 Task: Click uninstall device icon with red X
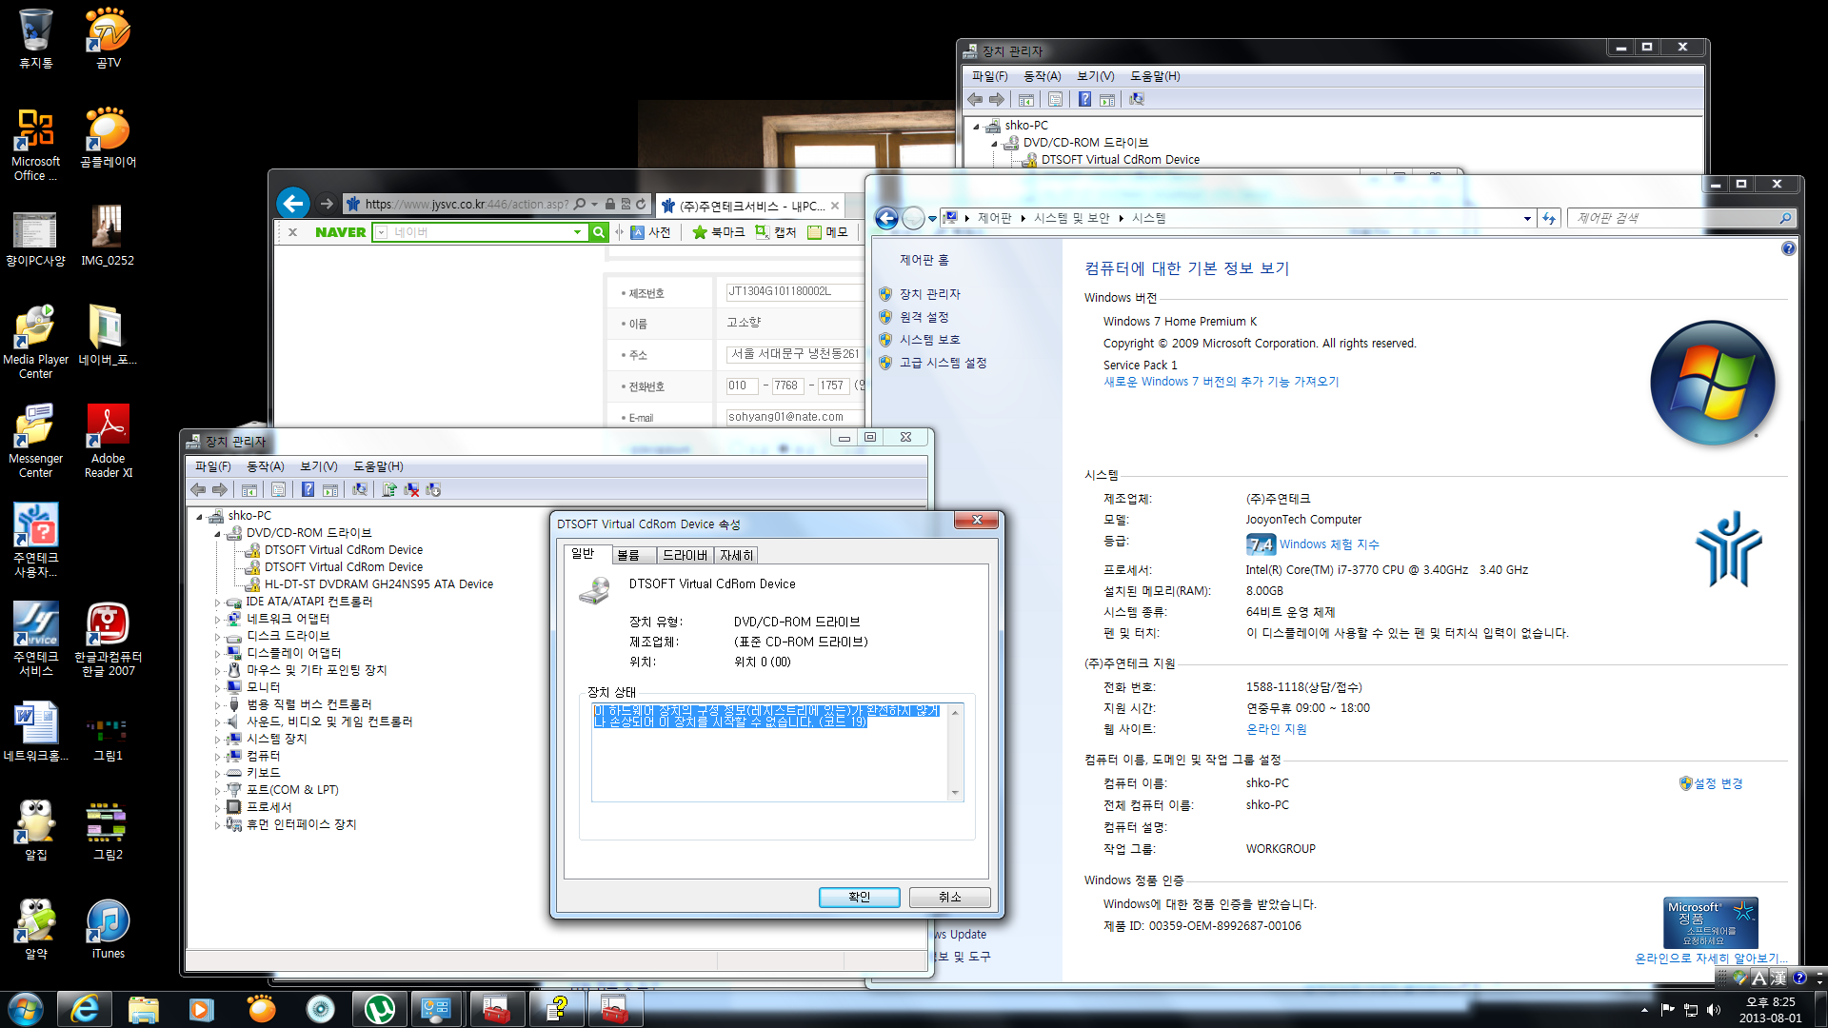click(x=411, y=490)
